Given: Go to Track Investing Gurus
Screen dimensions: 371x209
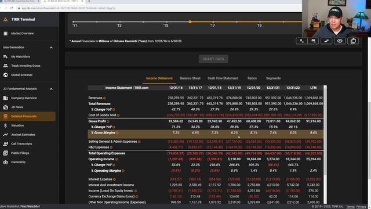Looking at the screenshot, I should (x=26, y=66).
